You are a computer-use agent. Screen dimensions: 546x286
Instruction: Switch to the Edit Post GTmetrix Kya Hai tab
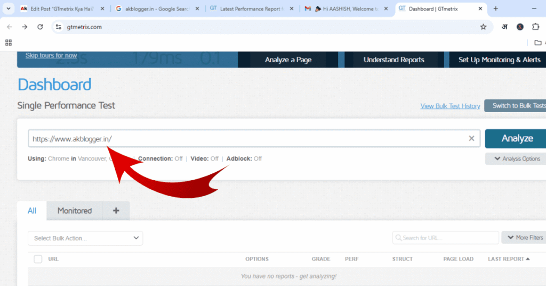click(x=62, y=9)
